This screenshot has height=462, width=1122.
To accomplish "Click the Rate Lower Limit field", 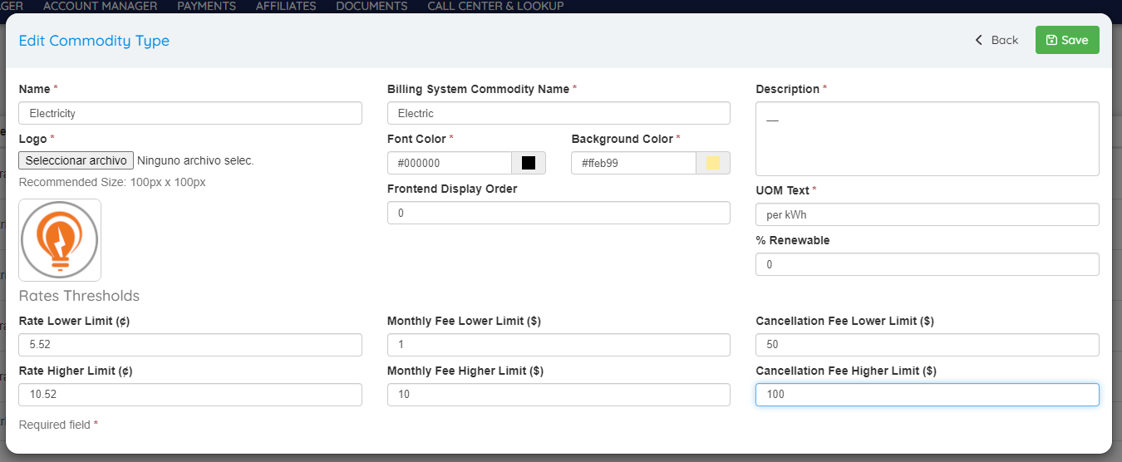I will [x=190, y=345].
